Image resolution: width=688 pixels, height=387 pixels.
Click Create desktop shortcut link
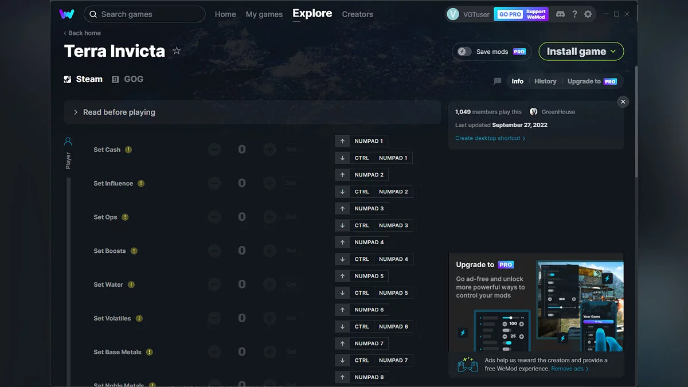tap(490, 138)
